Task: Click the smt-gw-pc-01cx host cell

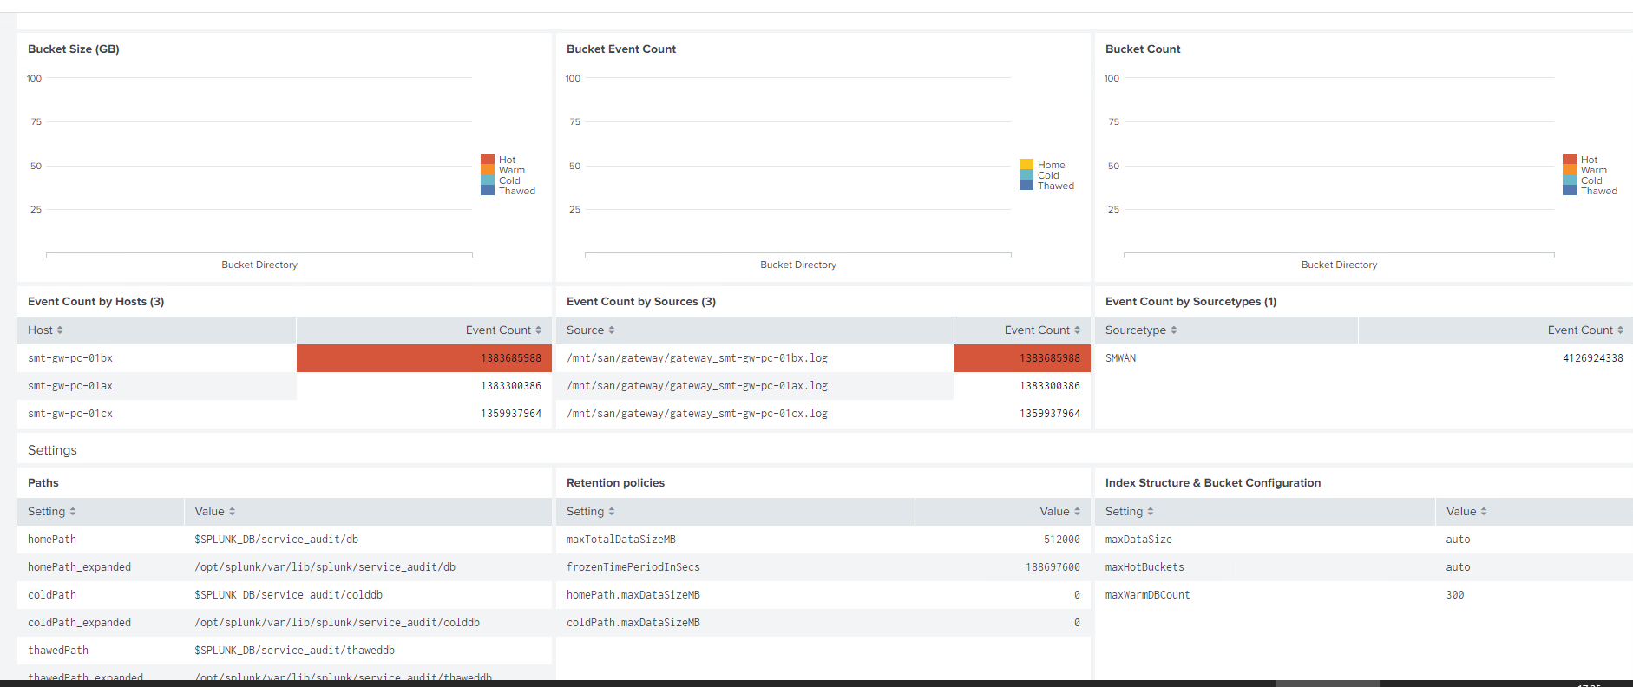Action: [x=70, y=414]
